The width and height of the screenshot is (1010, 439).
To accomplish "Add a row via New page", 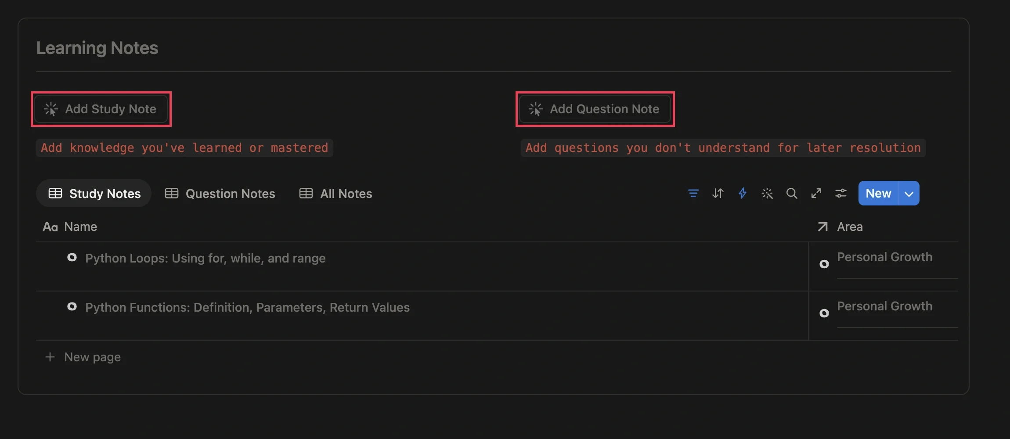I will coord(83,357).
